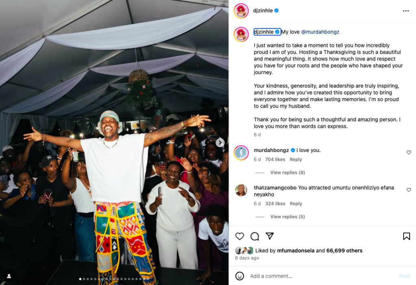Open the emoji picker in the comment box

pyautogui.click(x=240, y=276)
